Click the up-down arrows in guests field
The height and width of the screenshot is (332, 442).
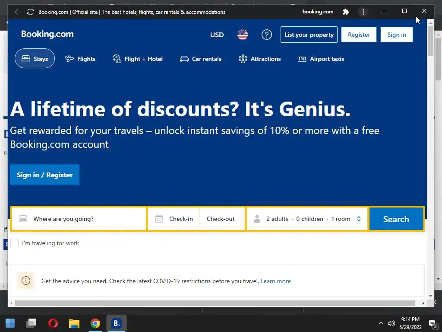tap(359, 219)
